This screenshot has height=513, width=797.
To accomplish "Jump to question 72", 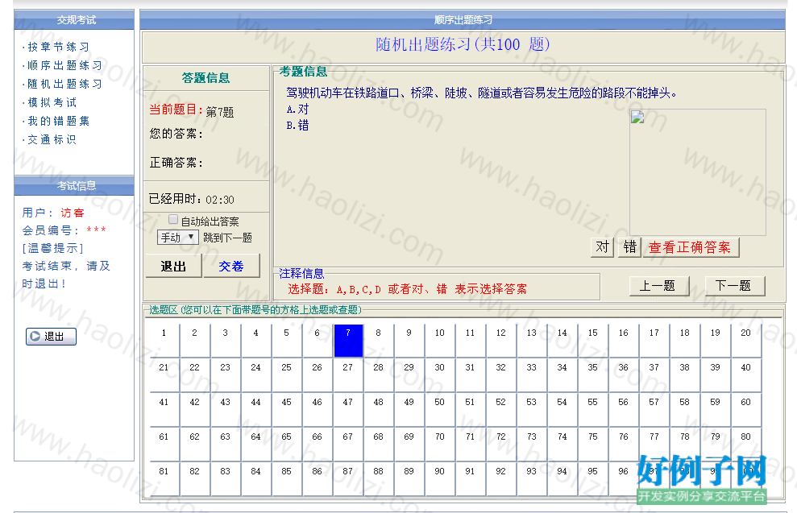I will [501, 445].
